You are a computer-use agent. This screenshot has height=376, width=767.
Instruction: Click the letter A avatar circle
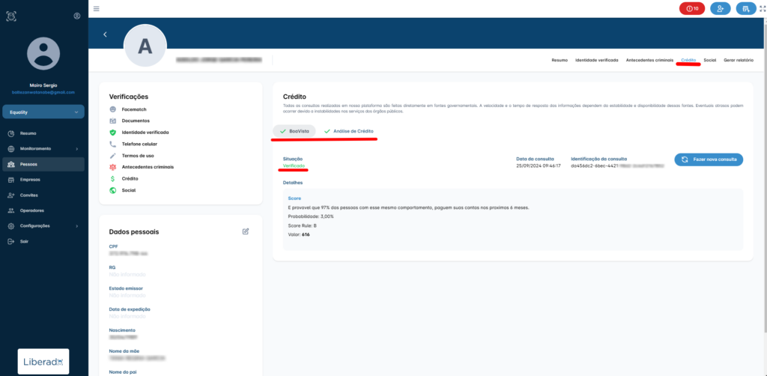pyautogui.click(x=145, y=46)
